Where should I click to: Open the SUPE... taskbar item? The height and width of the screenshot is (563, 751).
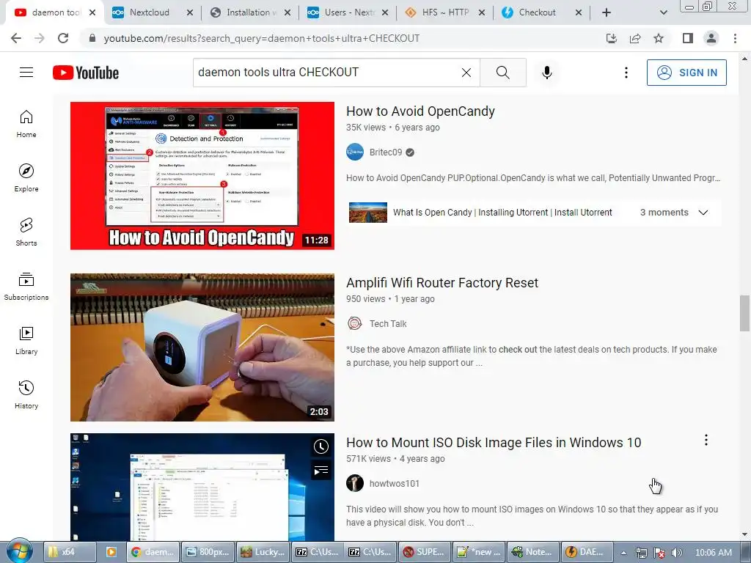424,552
